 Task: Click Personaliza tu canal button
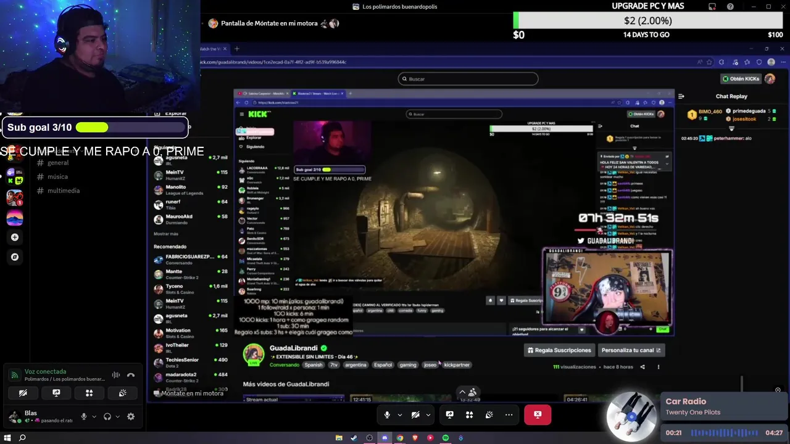(631, 350)
